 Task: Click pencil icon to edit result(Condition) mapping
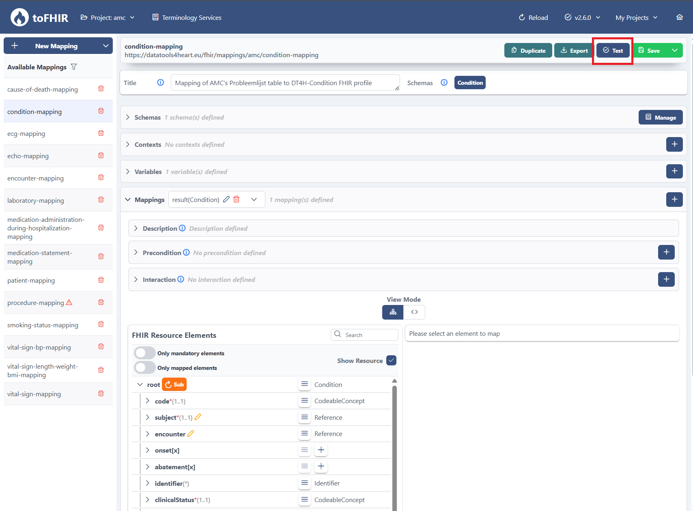click(x=226, y=200)
